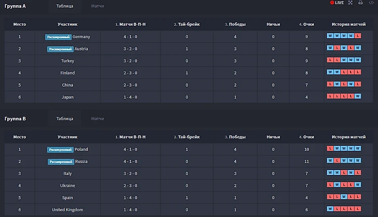Click the Расширенный badge beside Russia

[60, 161]
